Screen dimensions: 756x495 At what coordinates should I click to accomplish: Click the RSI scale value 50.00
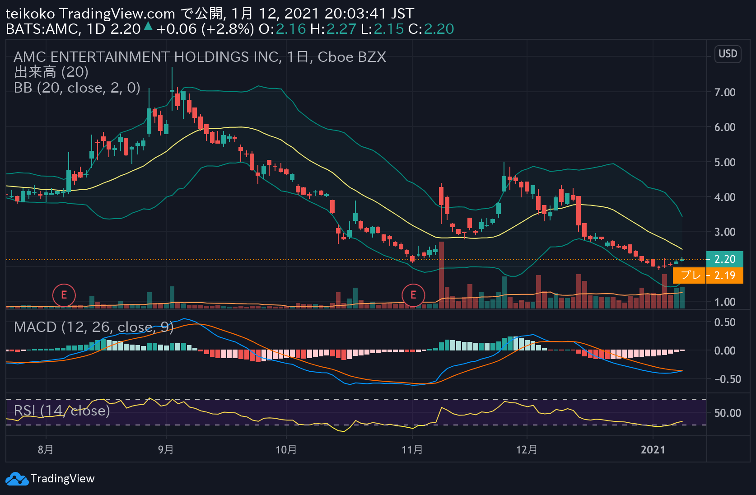(x=728, y=413)
